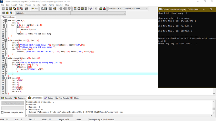Start debugging with the purple checkmark icon
Viewport: 216px width, 121px height.
(91, 8)
